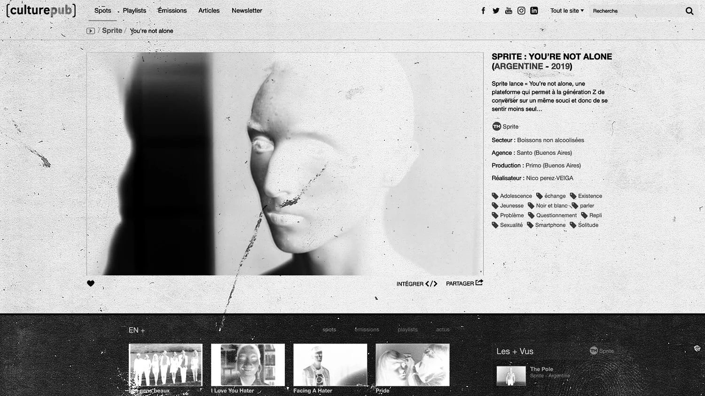Switch to the émissions footer tab

point(367,329)
